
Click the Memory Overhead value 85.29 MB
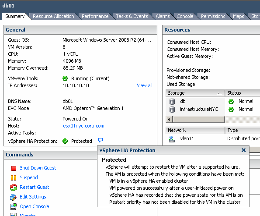click(73, 68)
